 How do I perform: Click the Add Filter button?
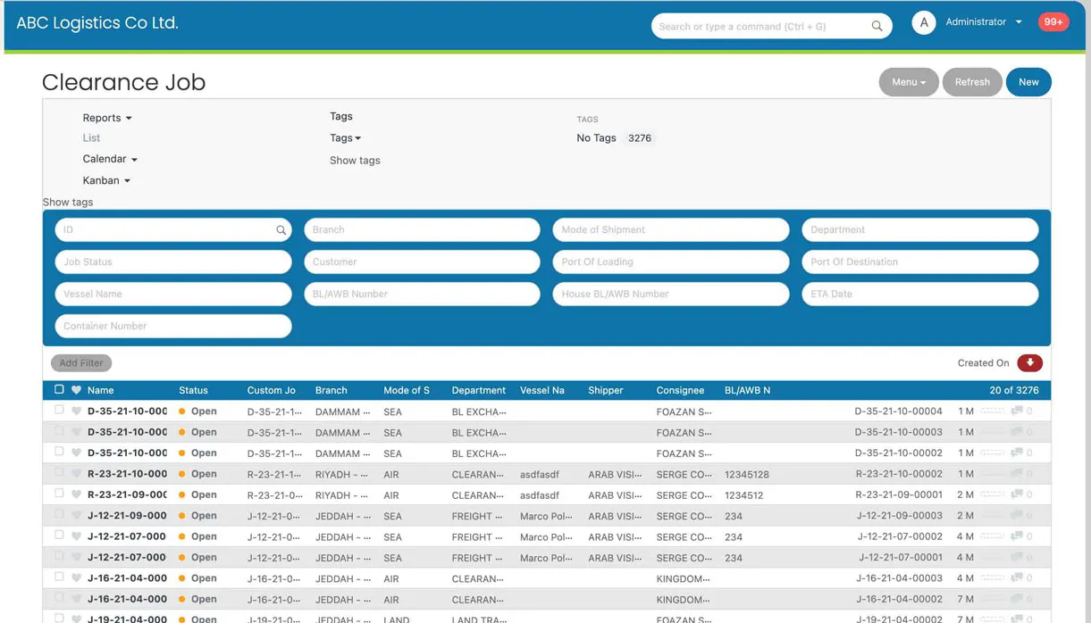(x=81, y=363)
